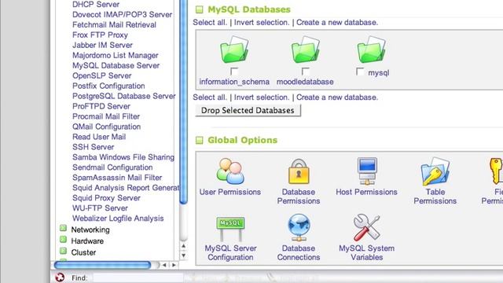Open Webalizer Logfile Analysis module
This screenshot has width=503, height=283.
coord(118,219)
